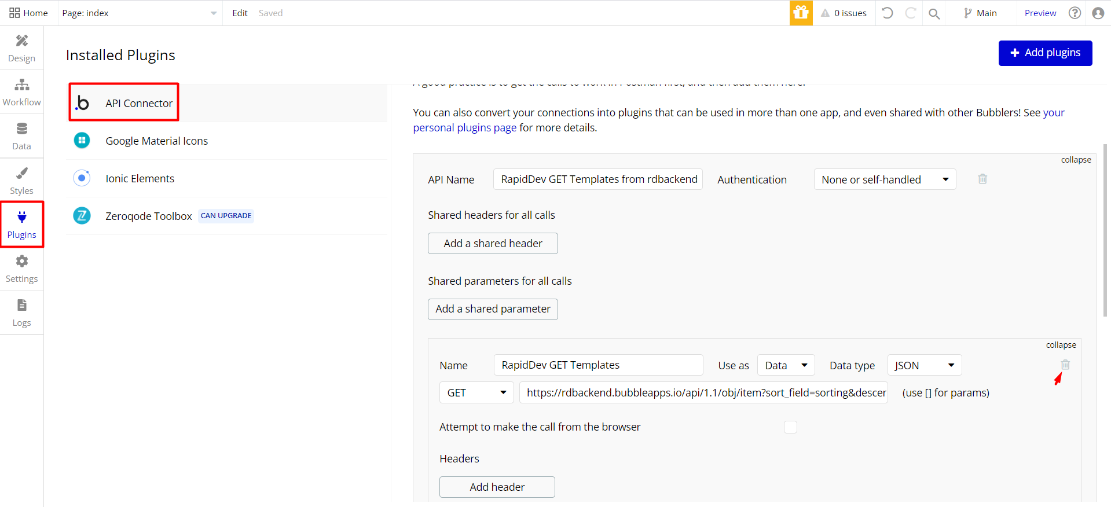Open the Styles brush icon
Viewport: 1111px width, 507px height.
[21, 173]
